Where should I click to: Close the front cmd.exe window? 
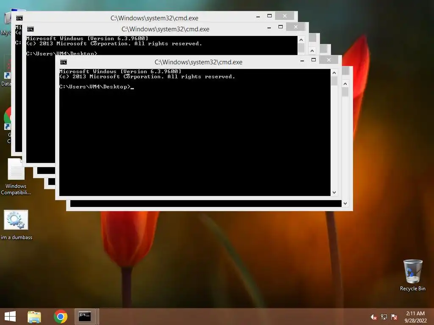tap(329, 60)
